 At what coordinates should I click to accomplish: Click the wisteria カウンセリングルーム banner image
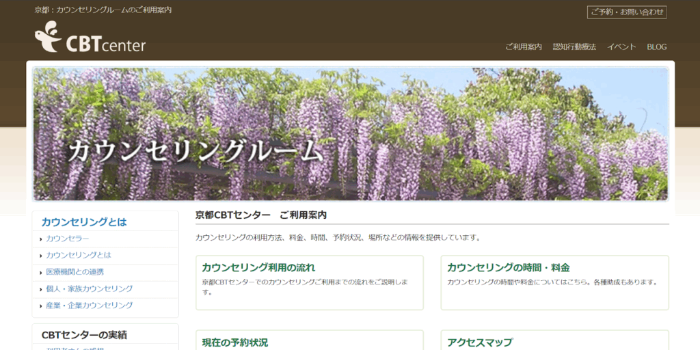[x=350, y=133]
